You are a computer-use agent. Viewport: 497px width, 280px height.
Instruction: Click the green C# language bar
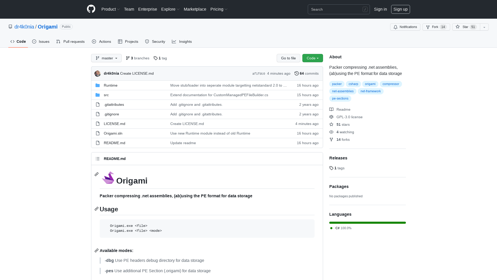pos(367,222)
